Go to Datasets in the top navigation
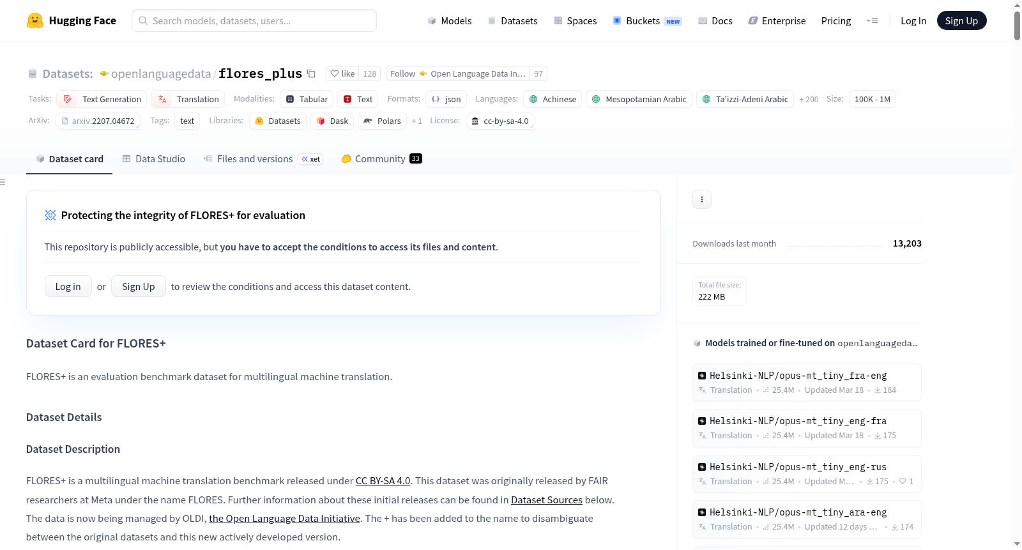 [512, 20]
